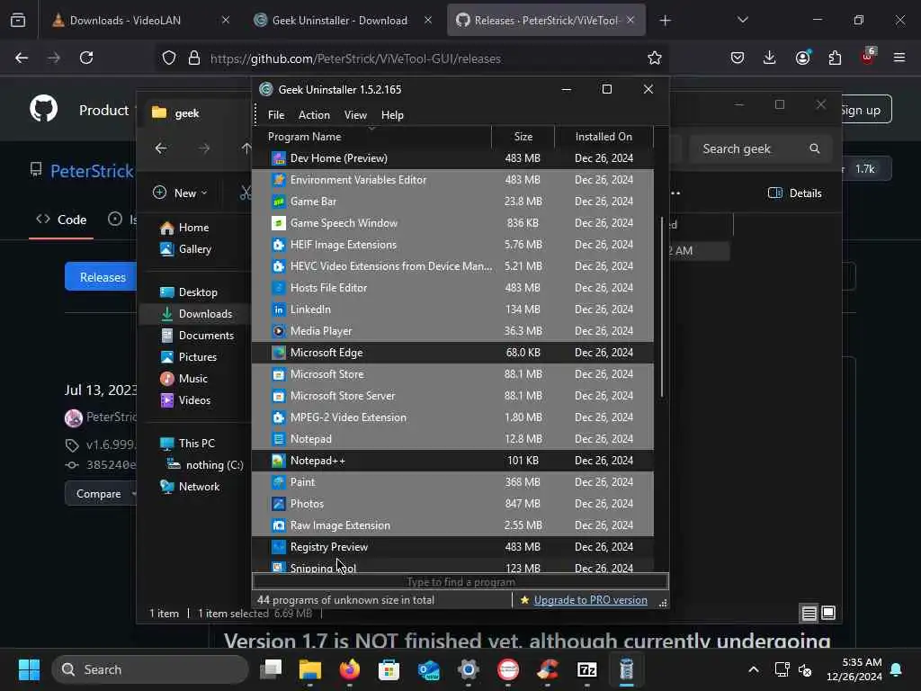The height and width of the screenshot is (691, 921).
Task: Open the File menu in Geek Uninstaller
Action: (276, 115)
